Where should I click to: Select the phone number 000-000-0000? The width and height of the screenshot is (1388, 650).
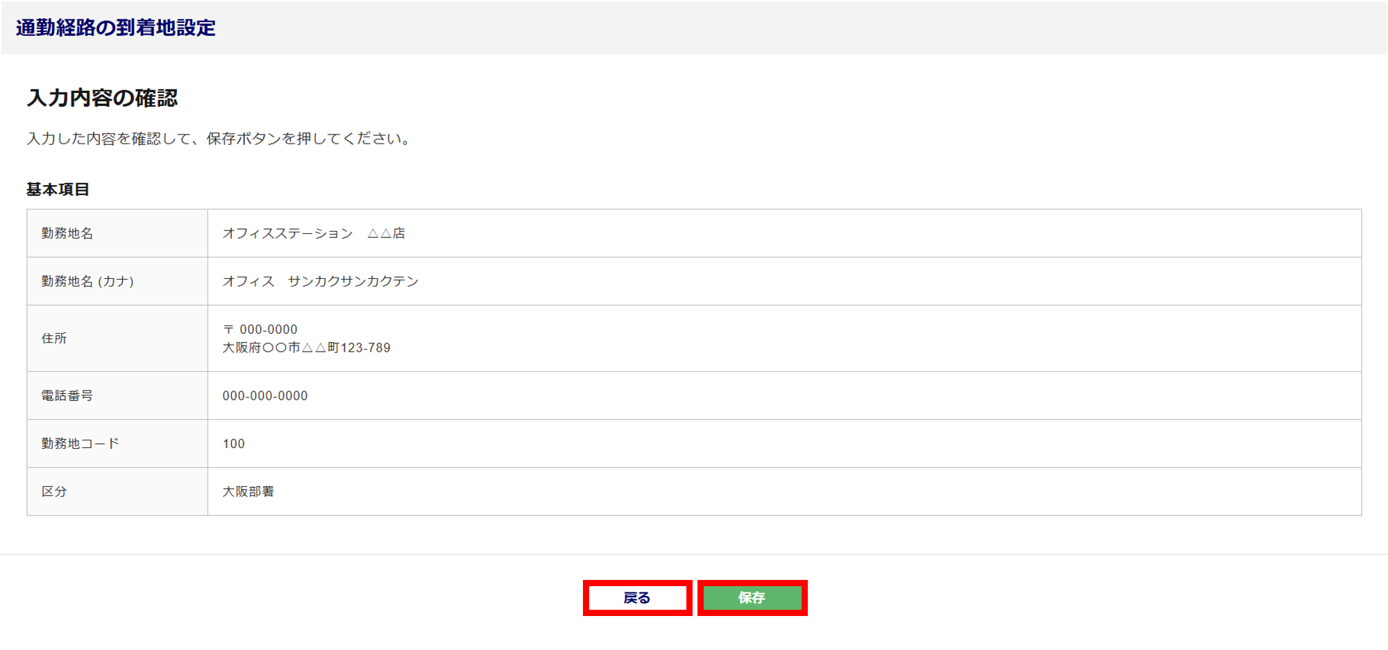pyautogui.click(x=265, y=395)
